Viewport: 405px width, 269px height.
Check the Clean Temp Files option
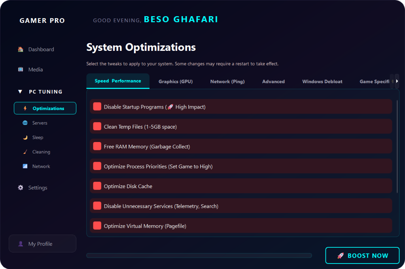[97, 126]
